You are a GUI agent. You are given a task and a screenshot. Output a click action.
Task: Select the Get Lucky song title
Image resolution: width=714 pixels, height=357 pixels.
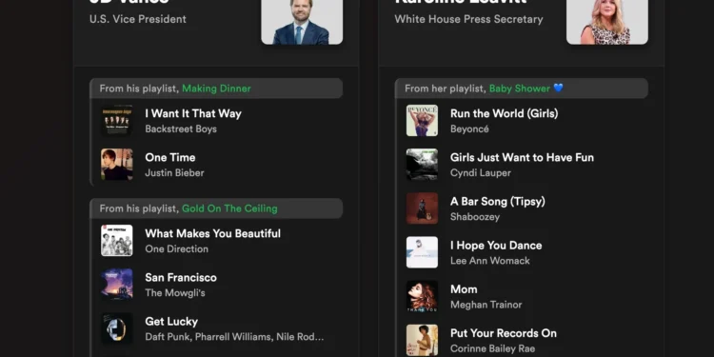pyautogui.click(x=171, y=322)
